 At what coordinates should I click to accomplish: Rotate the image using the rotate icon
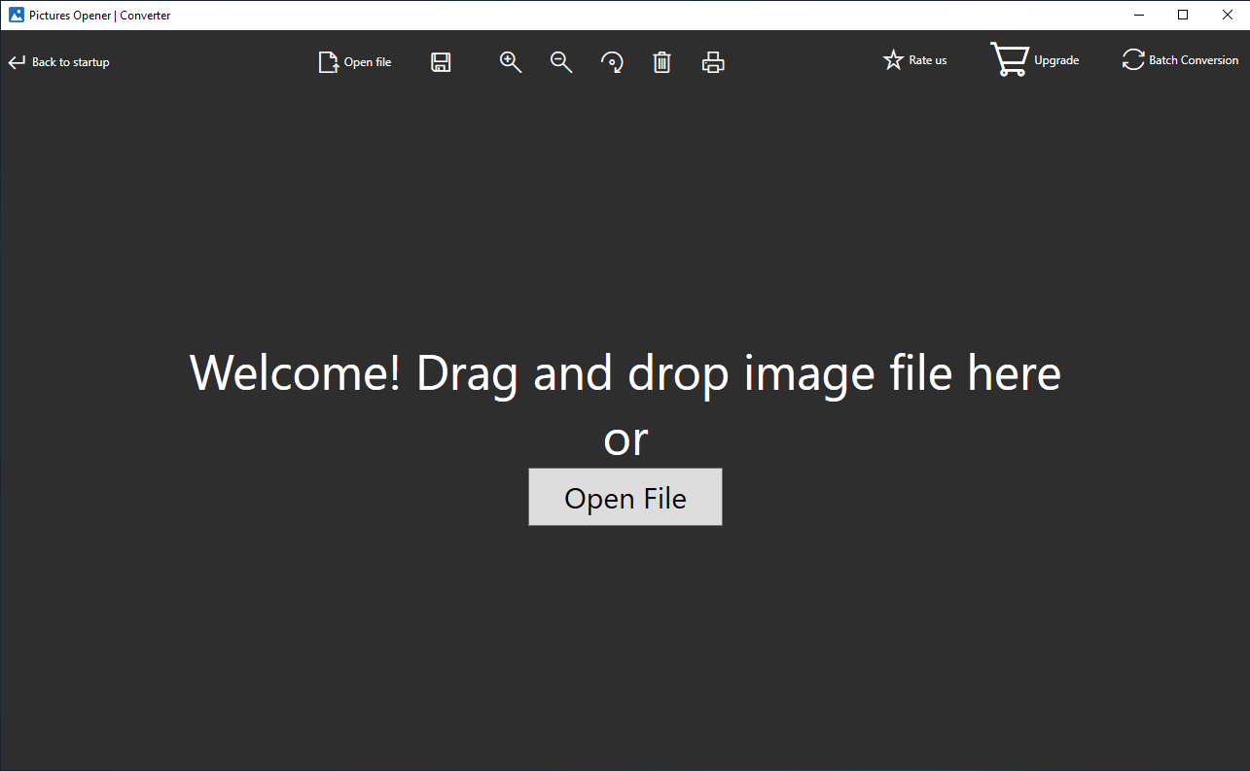(612, 62)
